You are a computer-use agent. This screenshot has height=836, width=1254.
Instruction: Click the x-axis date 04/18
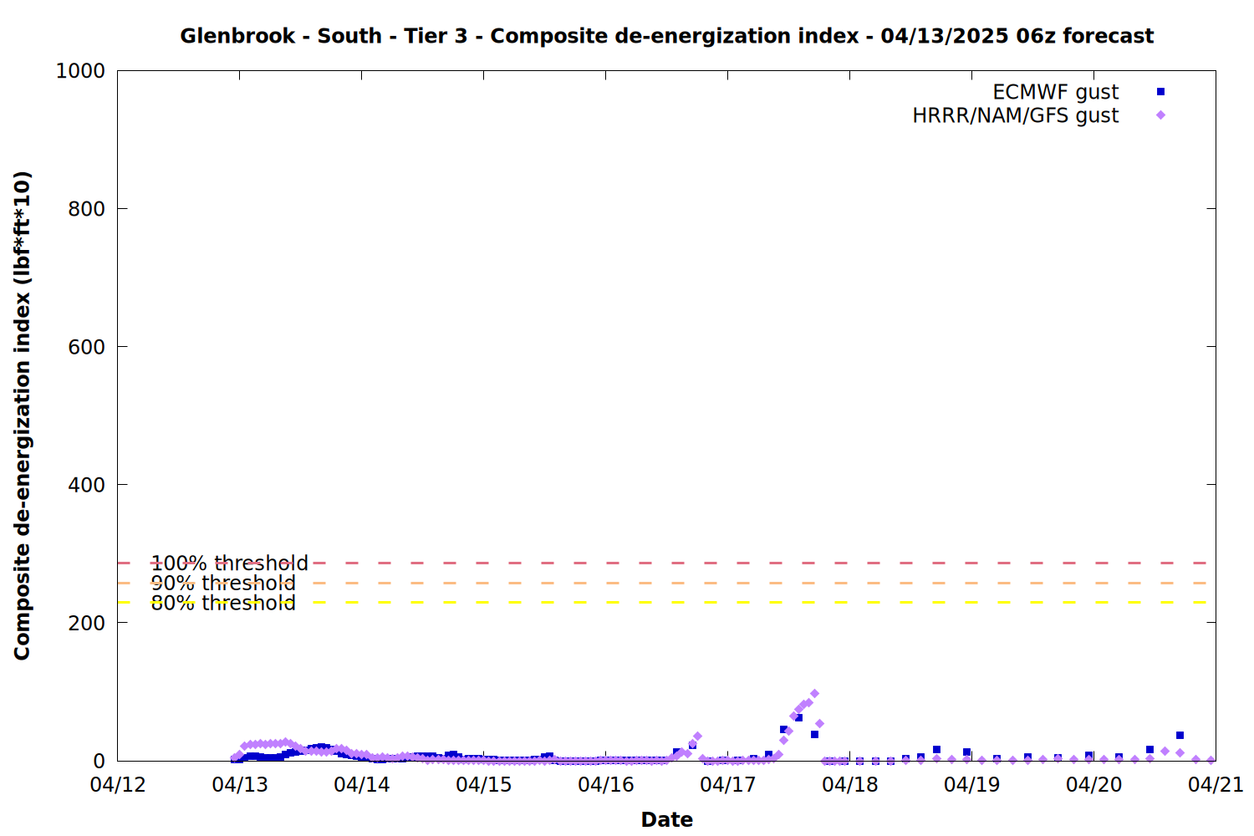coord(850,784)
